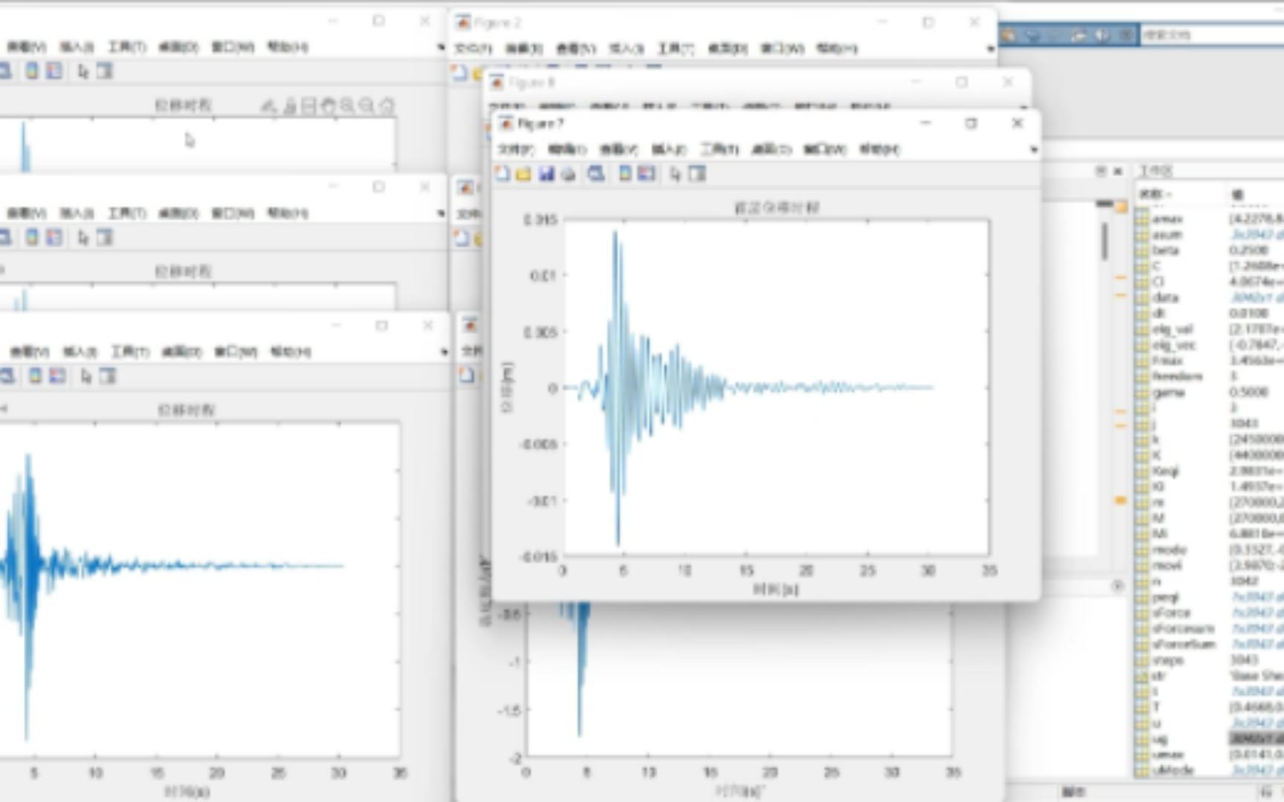The height and width of the screenshot is (802, 1284).
Task: Click Insert Legend icon in top-left figure window
Action: pyautogui.click(x=54, y=71)
